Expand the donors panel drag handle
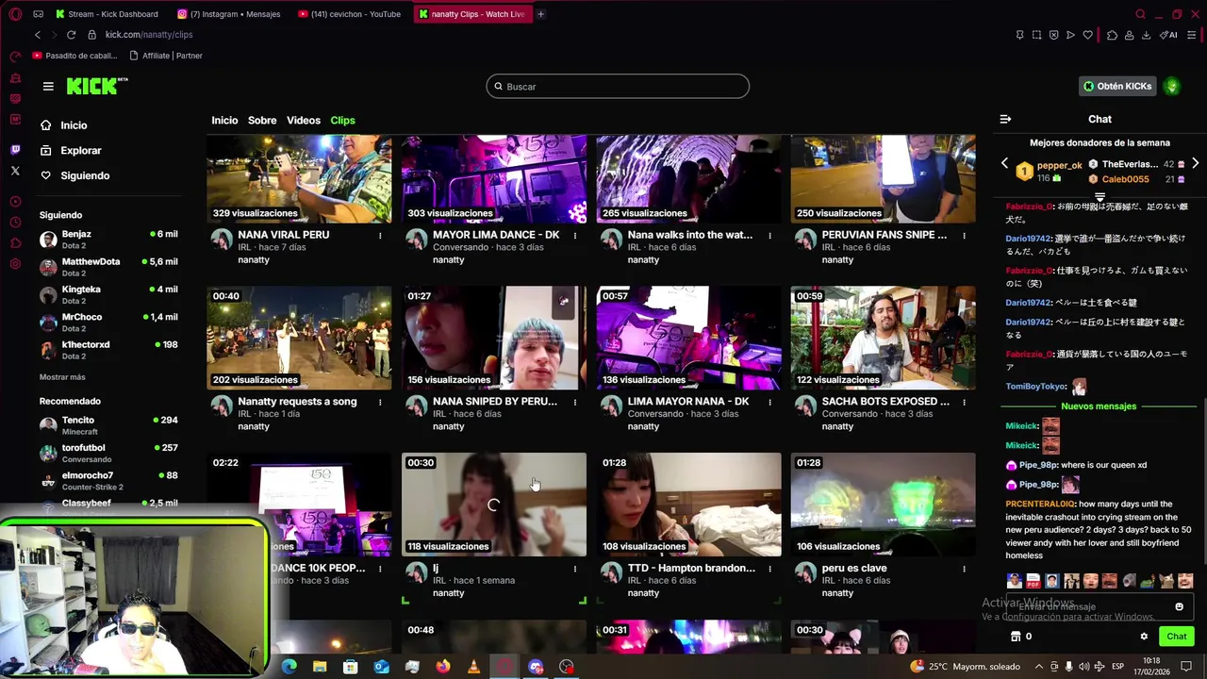Viewport: 1207px width, 679px height. point(1100,196)
